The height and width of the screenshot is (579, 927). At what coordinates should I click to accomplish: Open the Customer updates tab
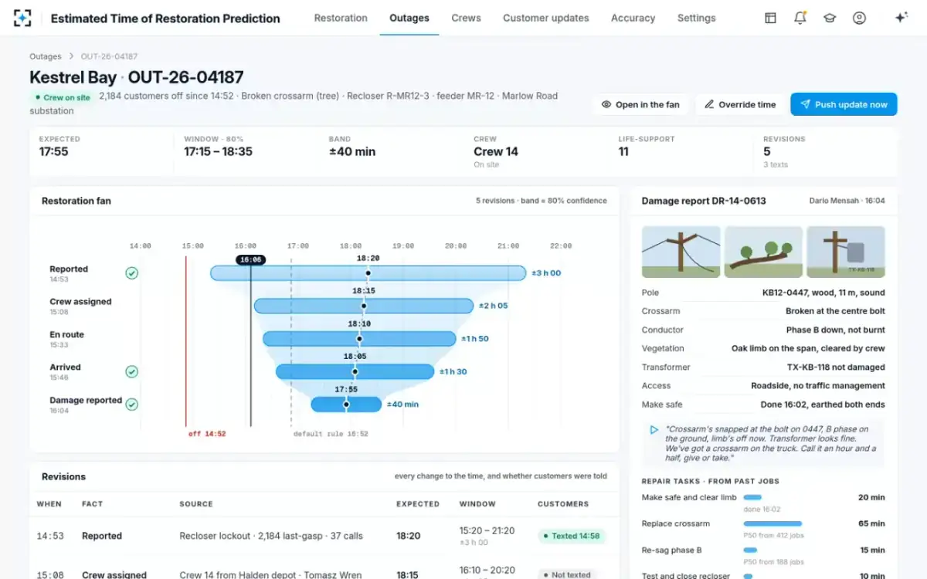(545, 18)
